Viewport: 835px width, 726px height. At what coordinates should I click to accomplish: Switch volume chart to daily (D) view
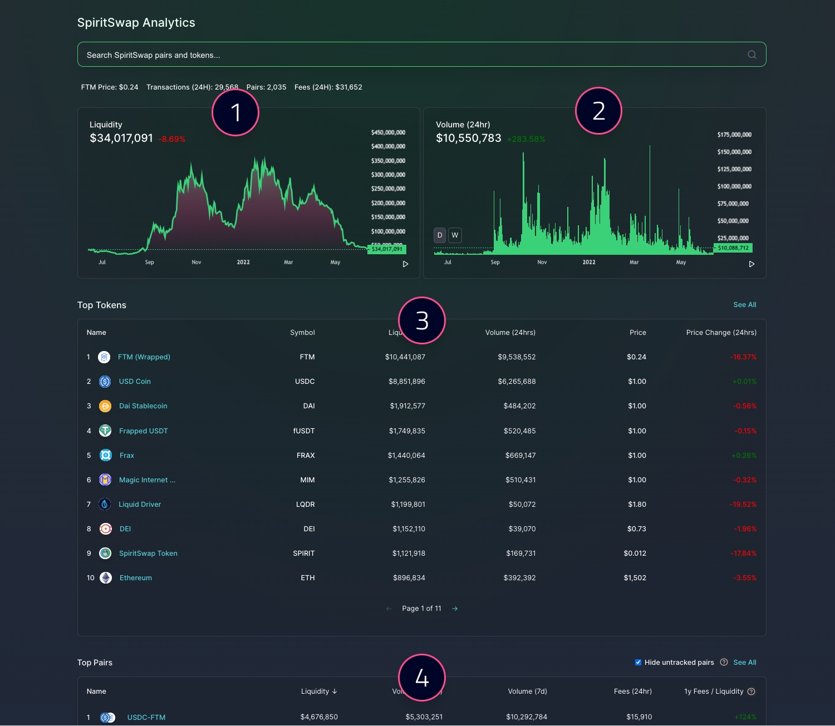tap(440, 235)
